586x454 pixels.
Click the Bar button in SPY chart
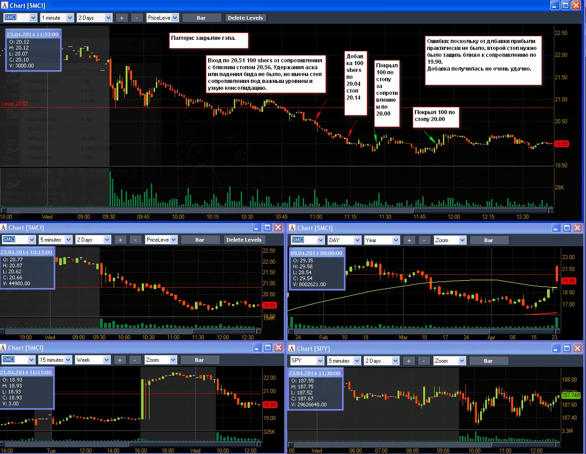point(488,361)
